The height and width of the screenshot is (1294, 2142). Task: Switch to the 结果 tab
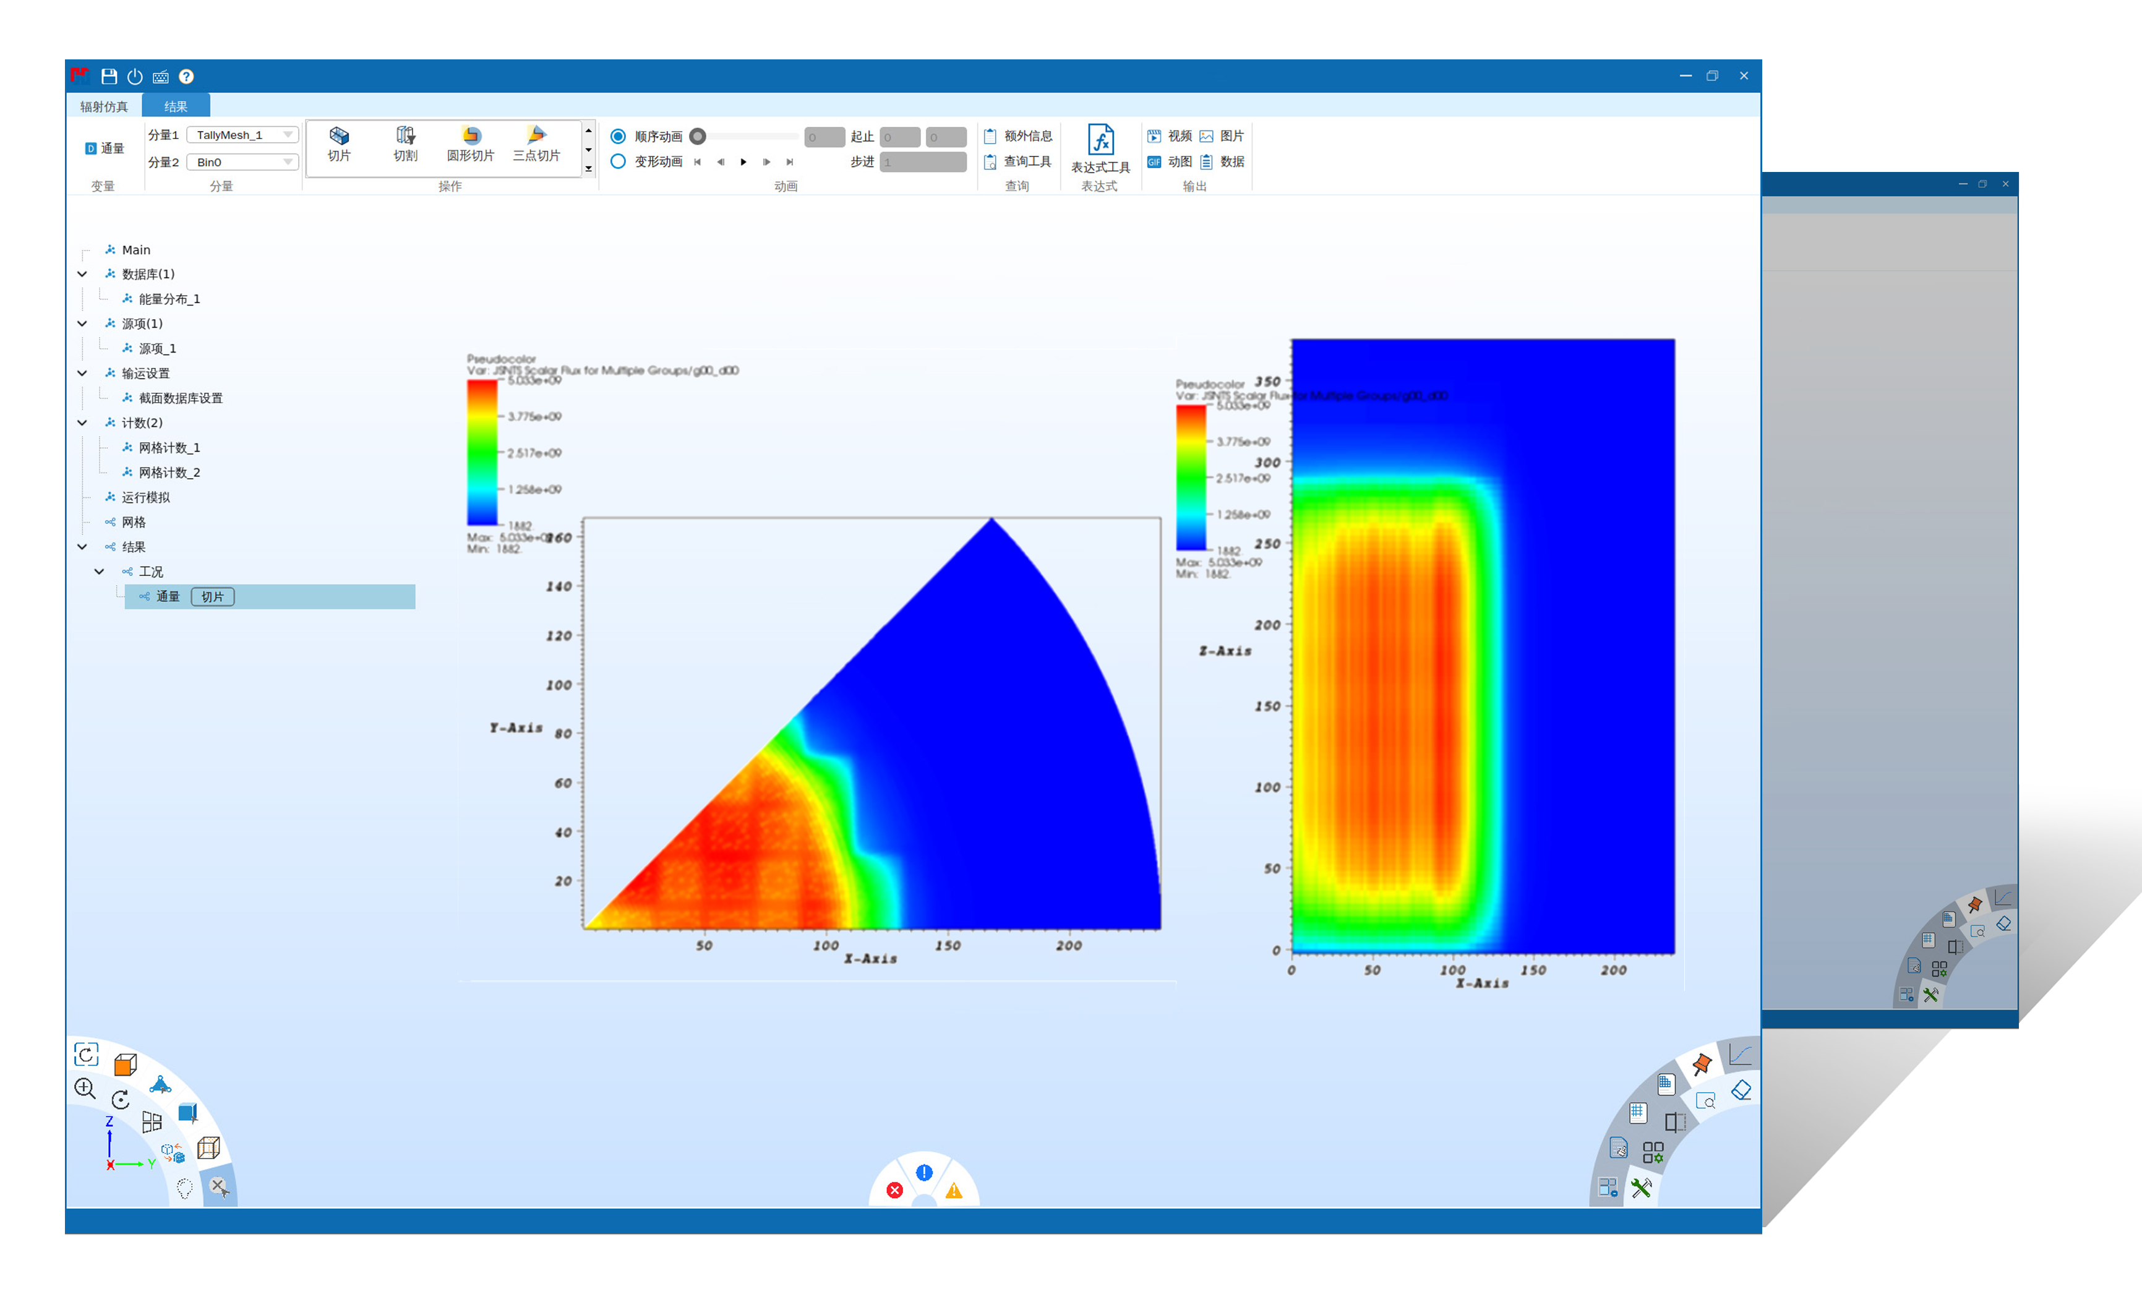[x=176, y=107]
